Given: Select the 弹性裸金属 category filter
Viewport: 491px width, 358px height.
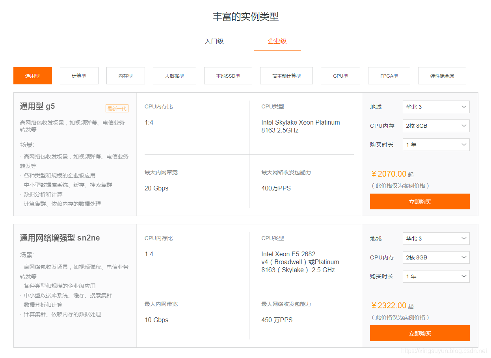Looking at the screenshot, I should 442,75.
